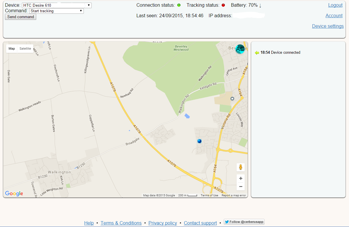349x227 pixels.
Task: Zoom out the map with minus button
Action: (x=241, y=186)
